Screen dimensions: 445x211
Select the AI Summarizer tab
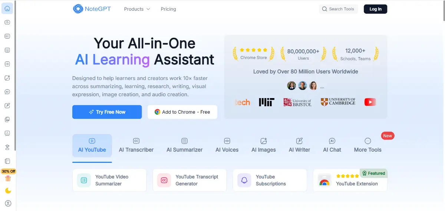[184, 145]
